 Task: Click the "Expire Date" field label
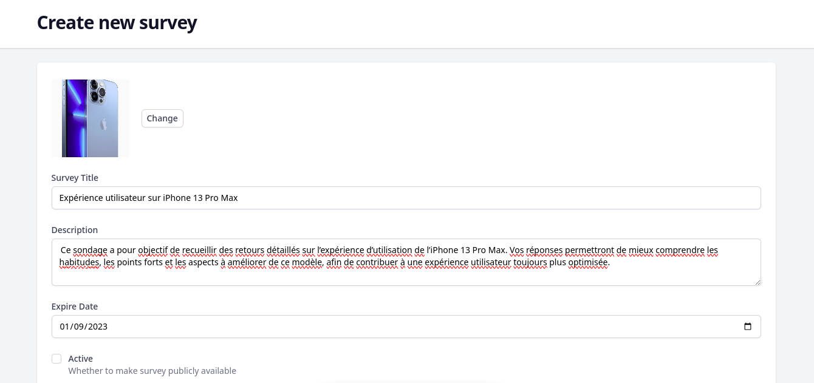(75, 307)
